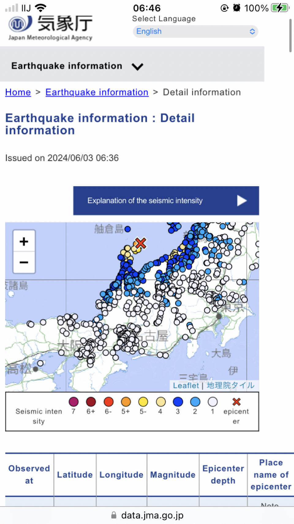Screen dimensions: 294x524
Task: Go to the Home breadcrumb link
Action: tap(18, 92)
